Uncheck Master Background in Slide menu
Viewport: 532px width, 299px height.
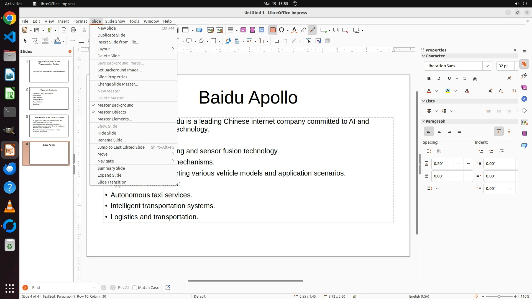point(115,105)
